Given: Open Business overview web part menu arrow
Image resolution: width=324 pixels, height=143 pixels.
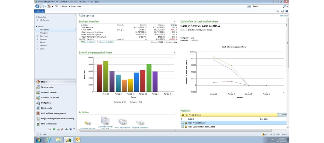Looking at the screenshot, I should [x=174, y=21].
